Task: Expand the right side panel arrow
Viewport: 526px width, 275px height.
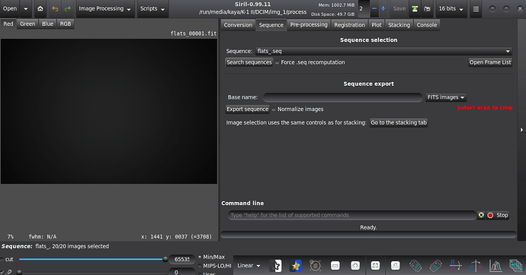Action: pyautogui.click(x=521, y=130)
